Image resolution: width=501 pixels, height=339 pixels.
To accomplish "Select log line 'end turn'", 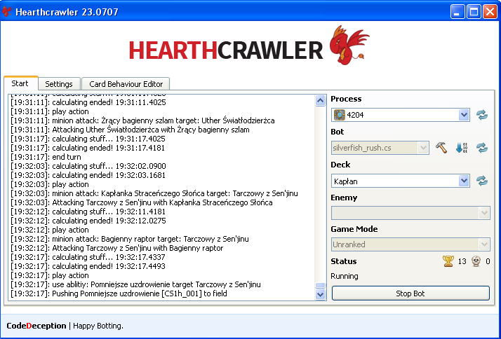I will point(46,157).
